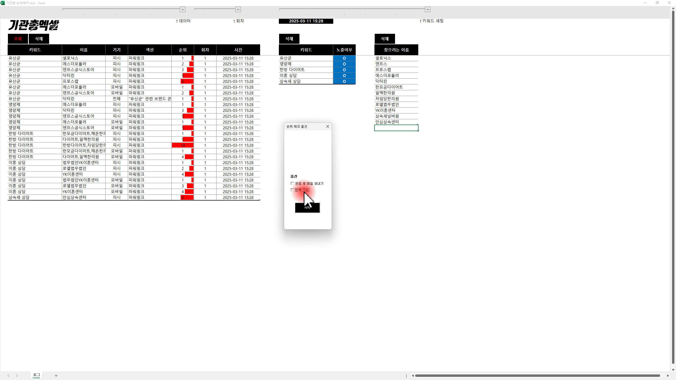Click 섹션 column header

click(150, 50)
